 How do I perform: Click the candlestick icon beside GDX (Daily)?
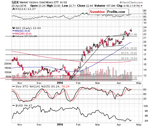tap(13, 28)
